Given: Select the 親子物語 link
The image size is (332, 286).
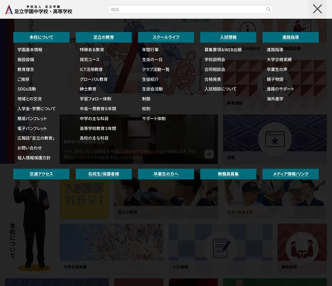Looking at the screenshot, I should tap(275, 79).
